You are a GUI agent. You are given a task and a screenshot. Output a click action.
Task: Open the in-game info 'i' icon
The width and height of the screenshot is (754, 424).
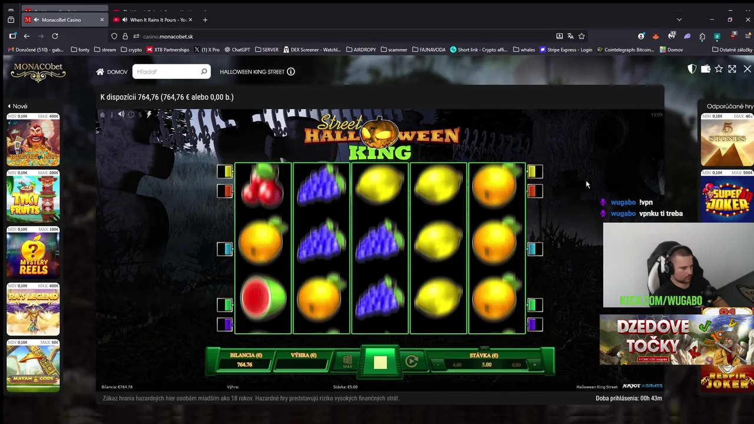coord(111,114)
